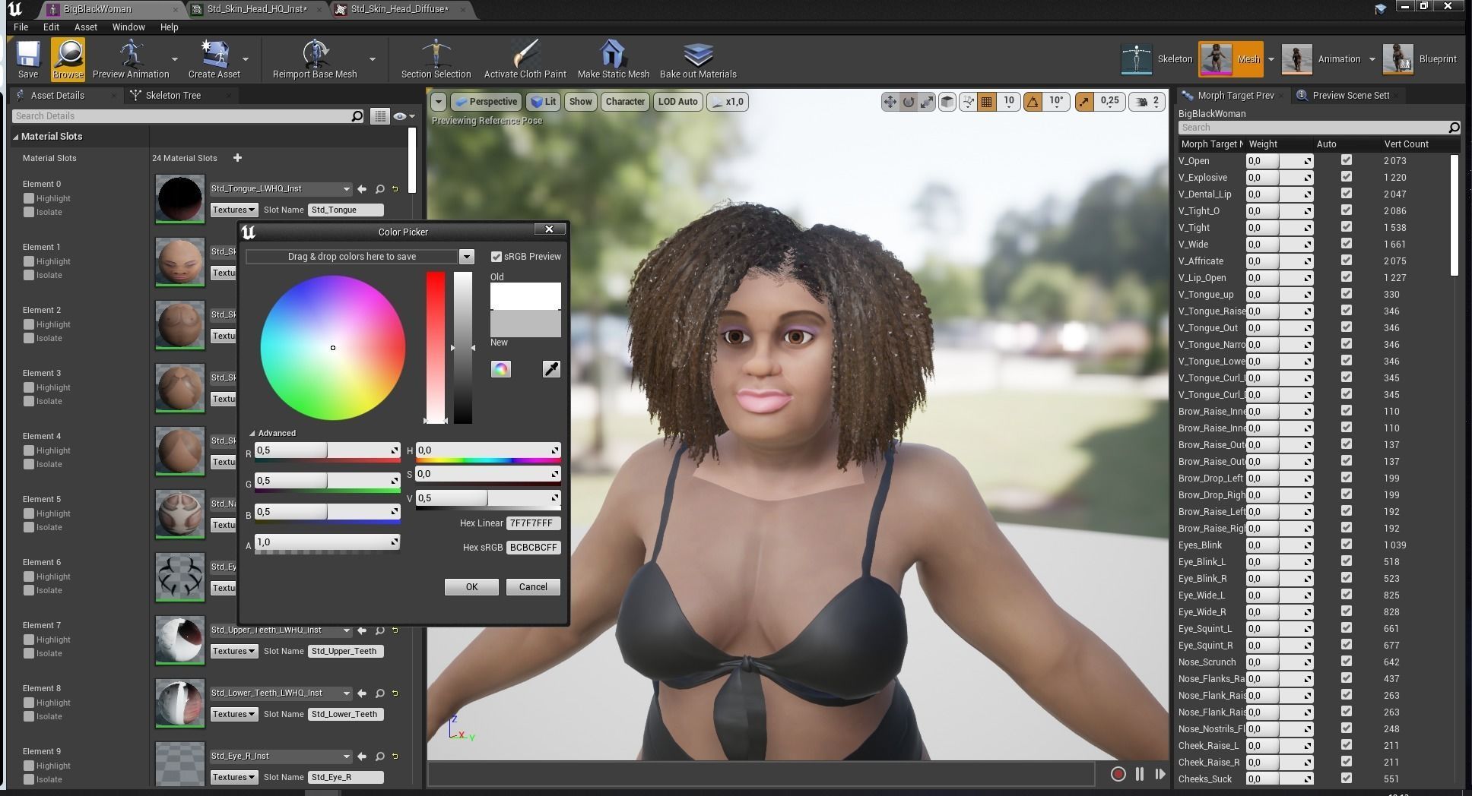The width and height of the screenshot is (1472, 796).
Task: Toggle Auto checkbox for Nose_Scrunch morph
Action: (x=1347, y=662)
